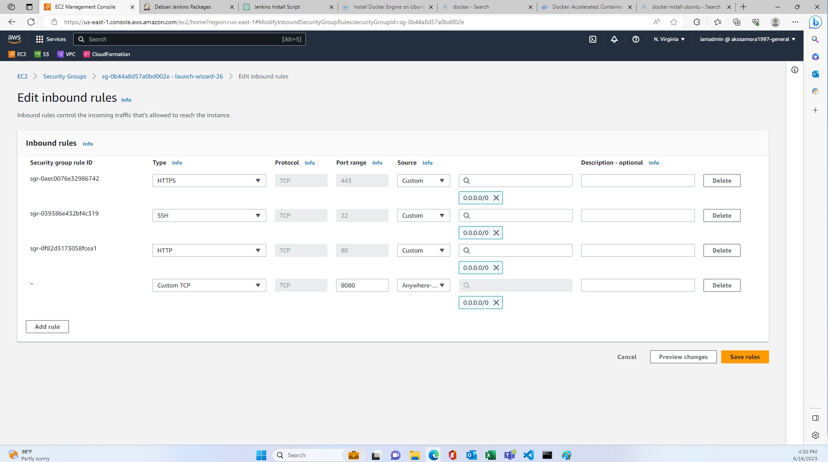Open the AWS help menu
The image size is (828, 462).
pyautogui.click(x=635, y=39)
